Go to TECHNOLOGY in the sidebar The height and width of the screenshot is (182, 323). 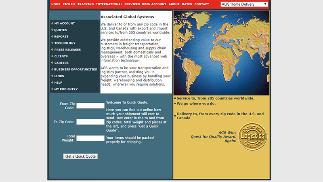tap(65, 43)
